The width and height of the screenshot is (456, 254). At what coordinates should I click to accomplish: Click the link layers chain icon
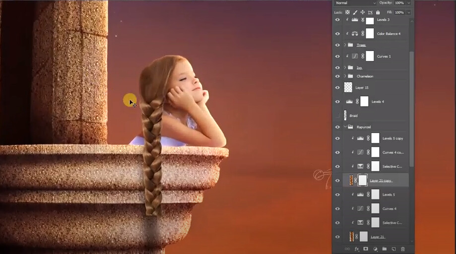pos(347,249)
